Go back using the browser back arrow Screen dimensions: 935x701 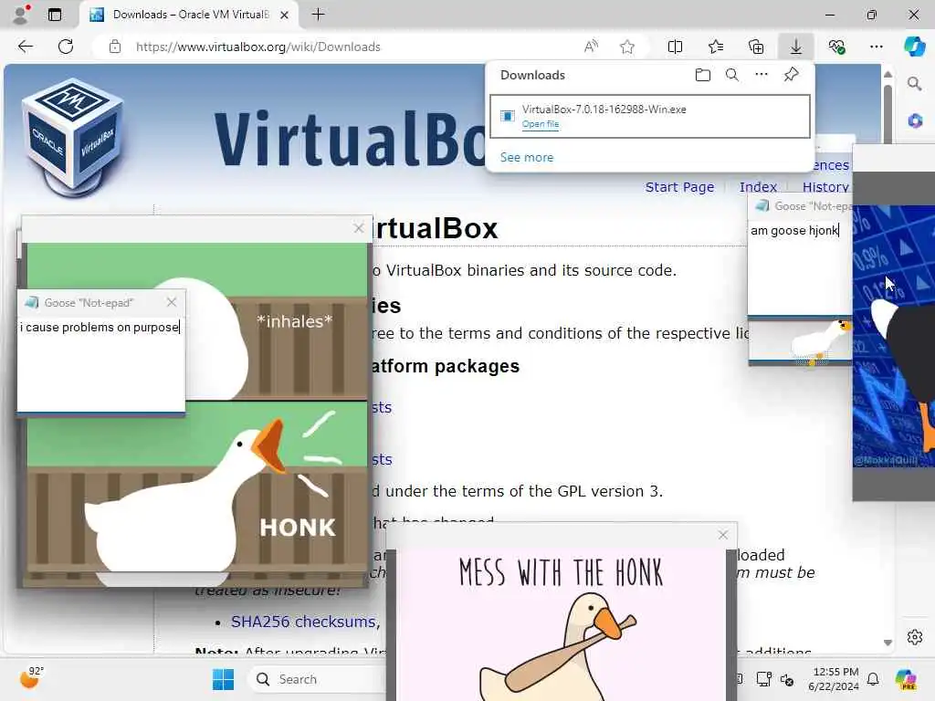pos(26,47)
